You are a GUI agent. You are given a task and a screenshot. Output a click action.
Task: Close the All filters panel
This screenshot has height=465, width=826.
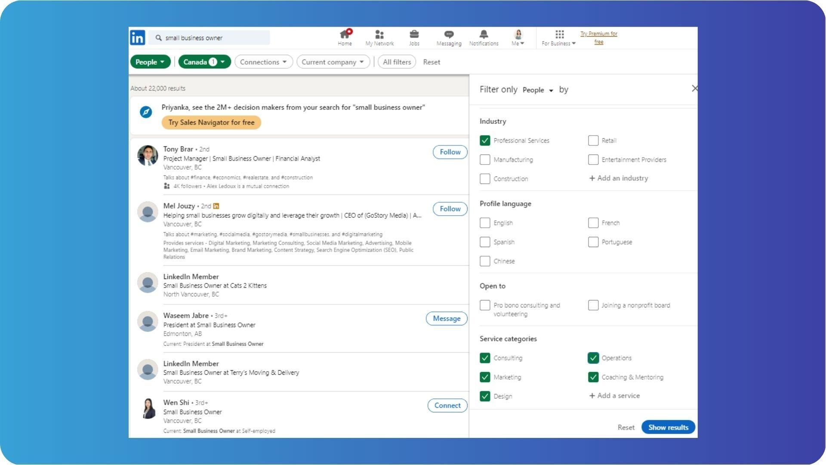point(694,88)
